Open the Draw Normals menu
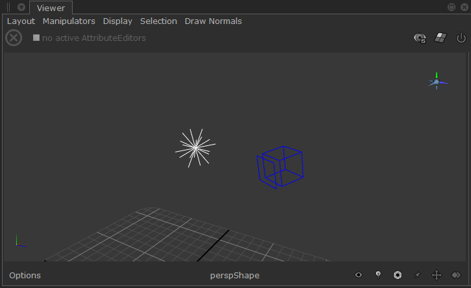Viewport: 471px width, 288px height. [213, 21]
